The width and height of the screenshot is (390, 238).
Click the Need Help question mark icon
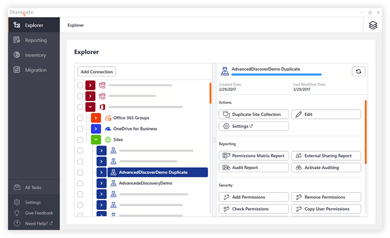click(17, 224)
